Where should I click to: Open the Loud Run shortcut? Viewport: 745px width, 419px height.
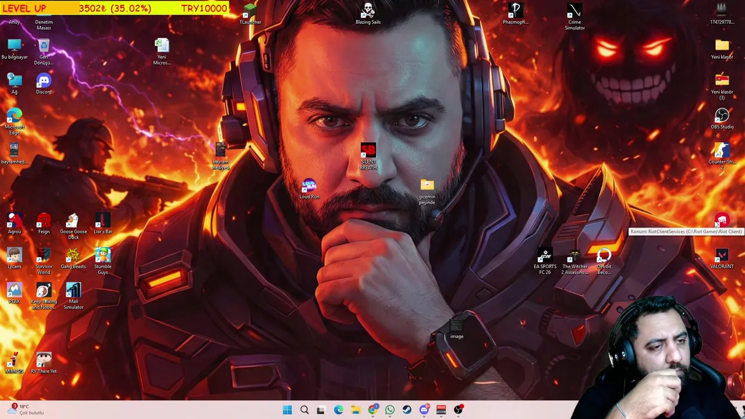tap(309, 189)
